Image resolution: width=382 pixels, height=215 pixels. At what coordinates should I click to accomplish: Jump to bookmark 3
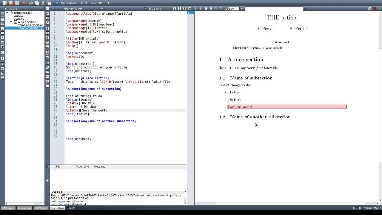[x=184, y=9]
